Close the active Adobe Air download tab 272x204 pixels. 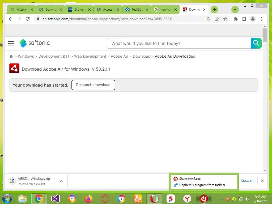(204, 10)
